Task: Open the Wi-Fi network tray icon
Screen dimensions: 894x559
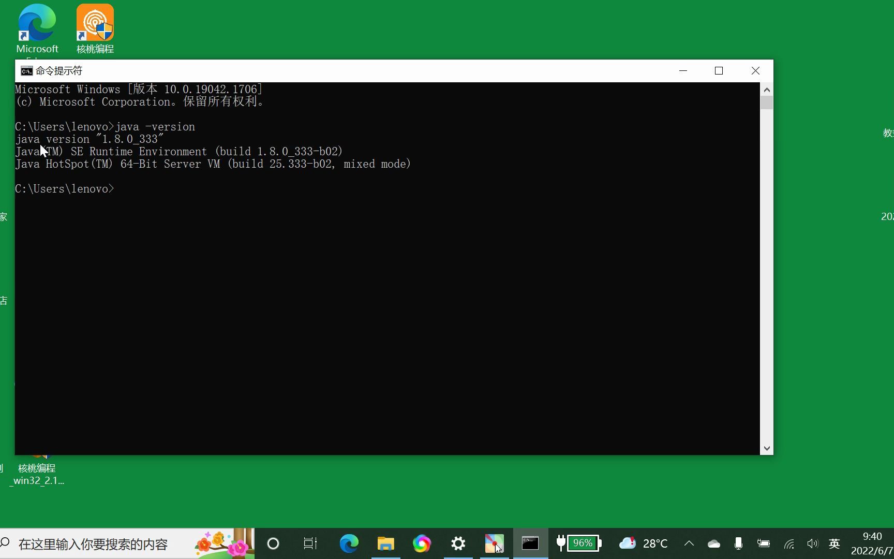Action: [789, 544]
